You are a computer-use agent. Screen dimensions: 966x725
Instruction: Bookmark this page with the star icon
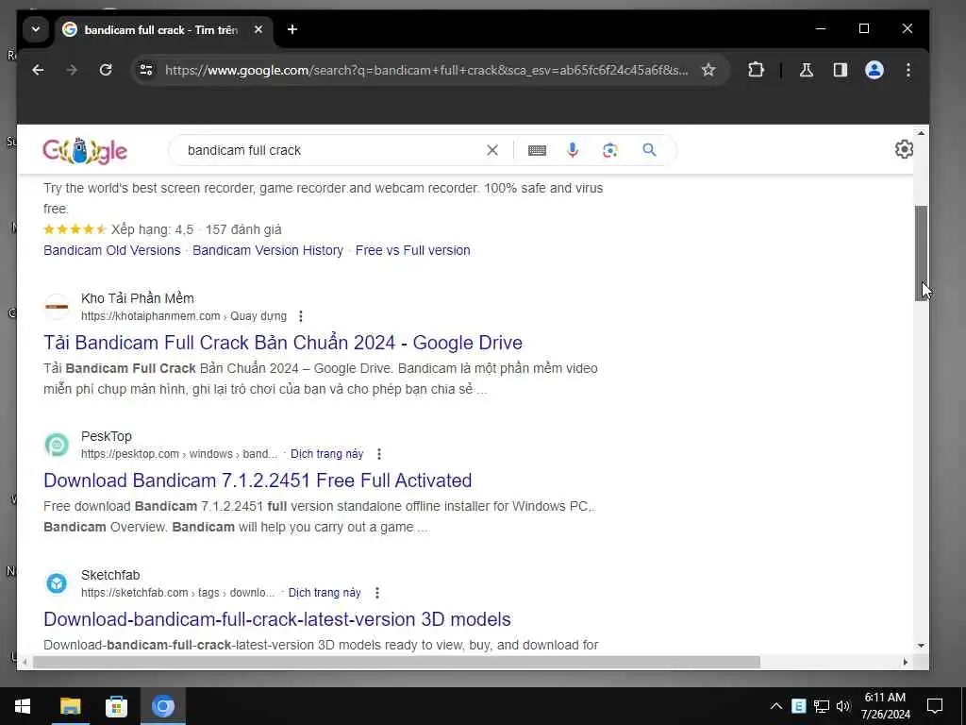[x=708, y=70]
